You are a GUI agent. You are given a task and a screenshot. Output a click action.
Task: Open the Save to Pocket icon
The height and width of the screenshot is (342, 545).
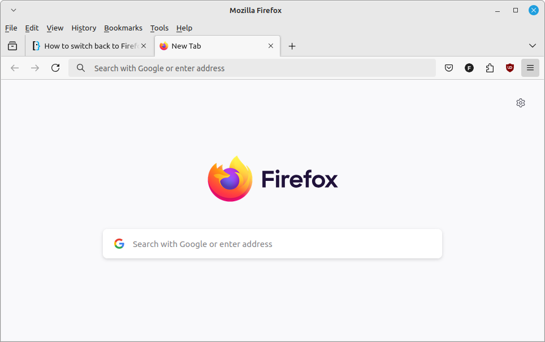[x=449, y=68]
